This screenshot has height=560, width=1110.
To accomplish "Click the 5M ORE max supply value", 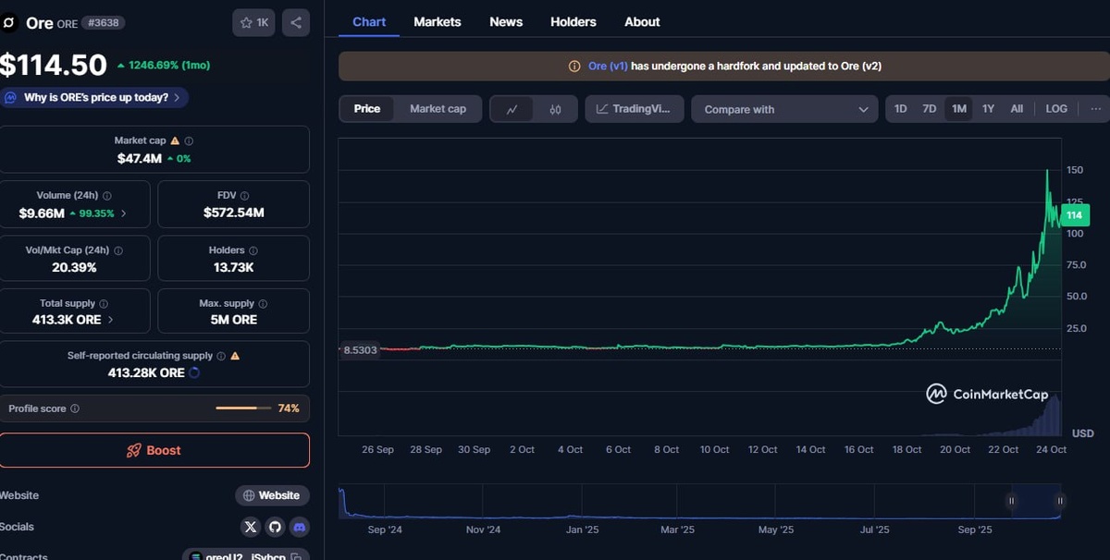I will pos(234,320).
